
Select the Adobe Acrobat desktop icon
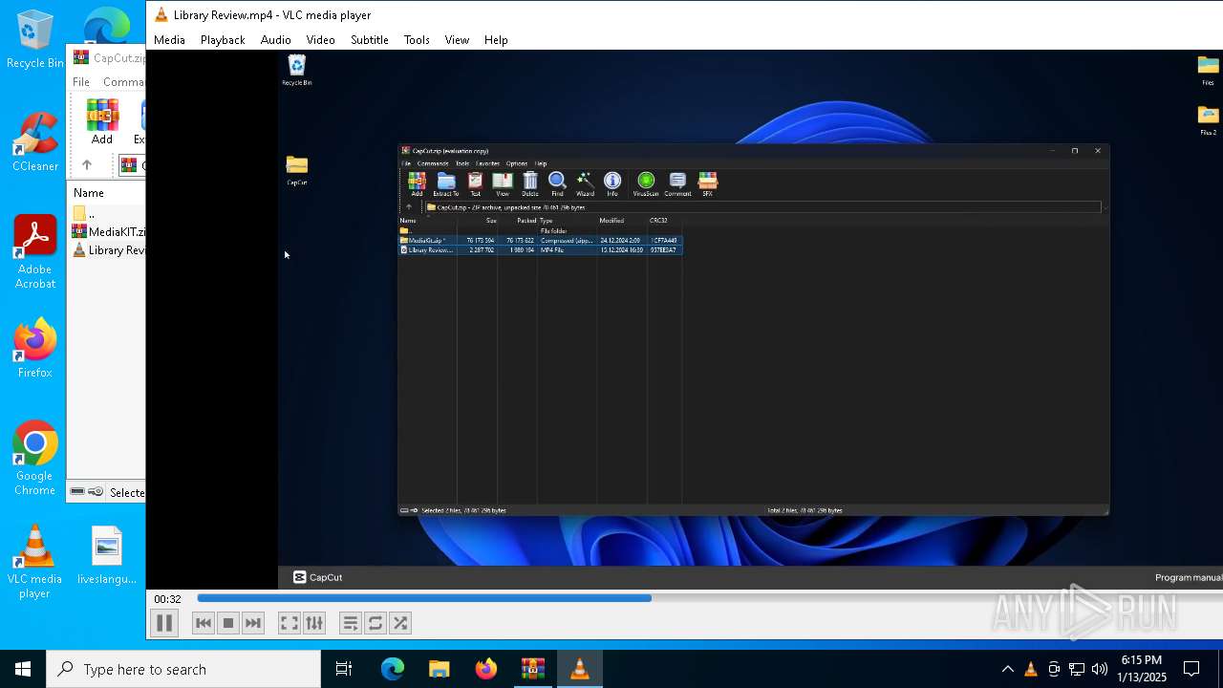pos(35,252)
